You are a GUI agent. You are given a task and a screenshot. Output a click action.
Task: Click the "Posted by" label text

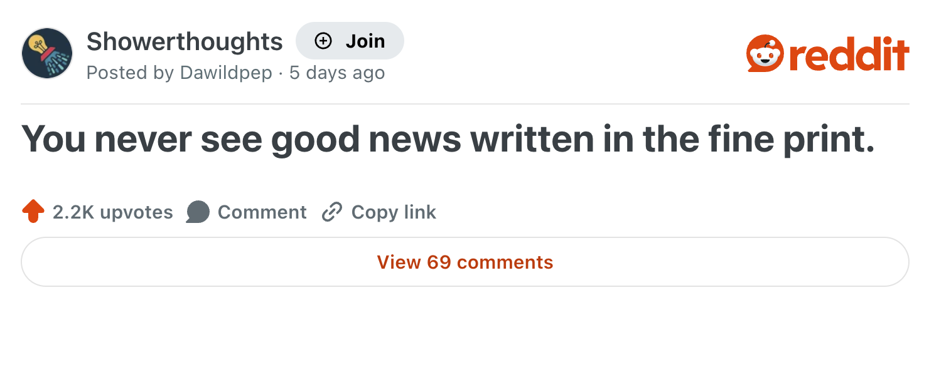pyautogui.click(x=130, y=73)
